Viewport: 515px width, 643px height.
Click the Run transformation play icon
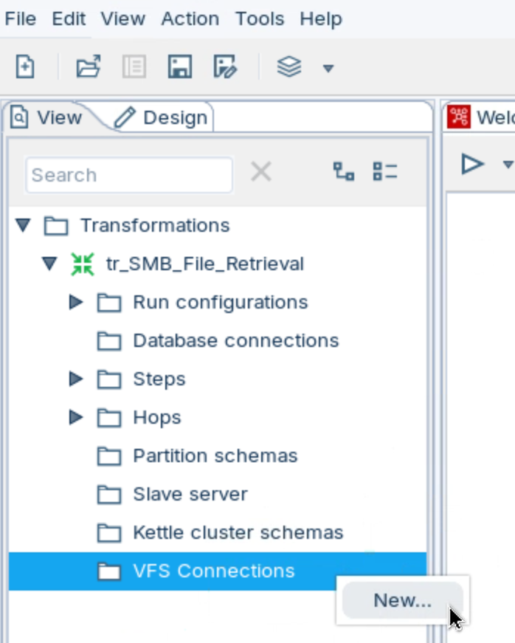pos(471,163)
